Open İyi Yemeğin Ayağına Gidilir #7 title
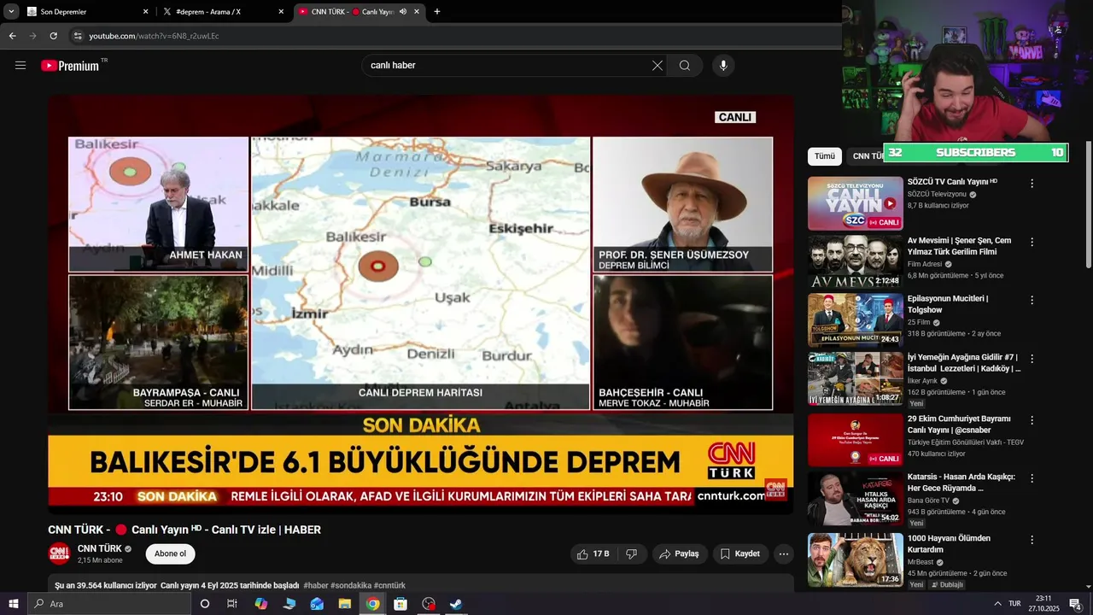The width and height of the screenshot is (1093, 615). tap(964, 363)
